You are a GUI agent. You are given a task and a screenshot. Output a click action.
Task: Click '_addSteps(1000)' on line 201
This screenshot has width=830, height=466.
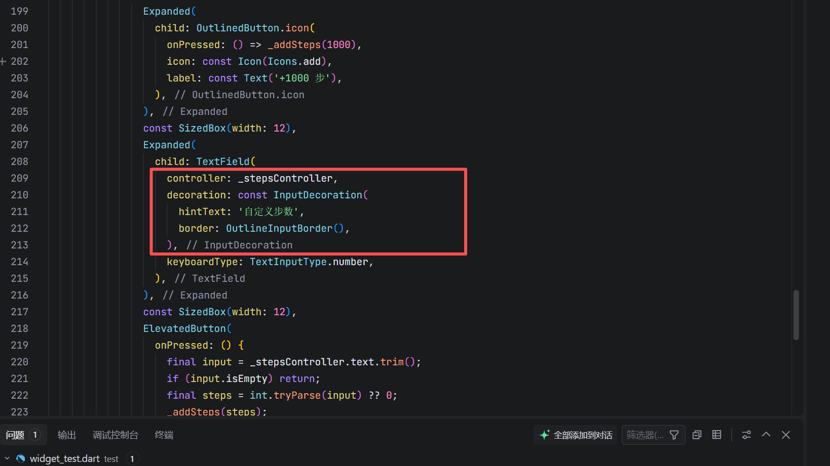click(x=312, y=45)
